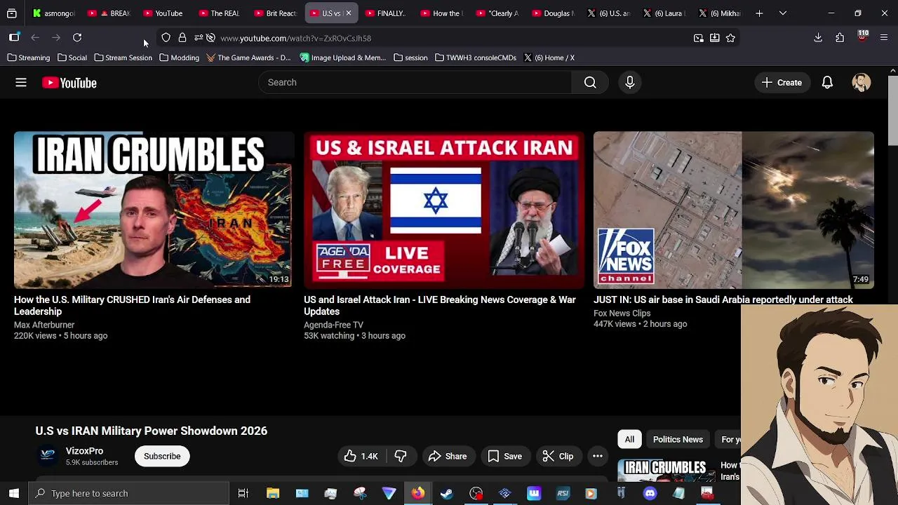Open the (6) Home / X bookmark
Screen dimensions: 898x505
[x=549, y=58]
